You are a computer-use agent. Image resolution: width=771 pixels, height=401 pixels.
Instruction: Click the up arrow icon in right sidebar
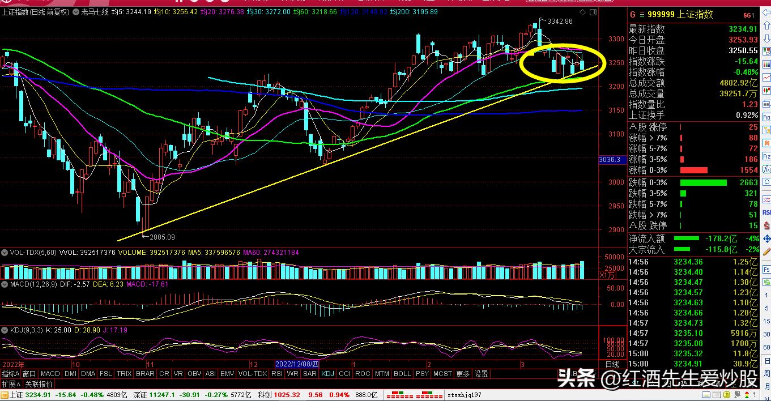coord(766,25)
